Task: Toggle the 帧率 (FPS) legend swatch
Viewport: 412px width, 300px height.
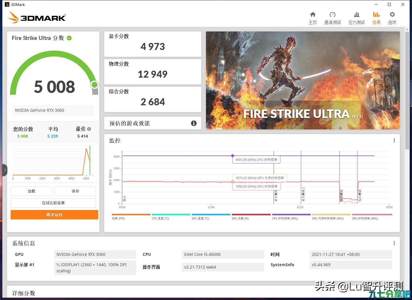Action: click(131, 215)
